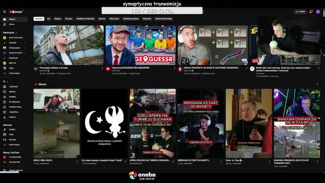The width and height of the screenshot is (325, 183).
Task: Open options for Prorosyjska enklawa video
Action: 102,68
